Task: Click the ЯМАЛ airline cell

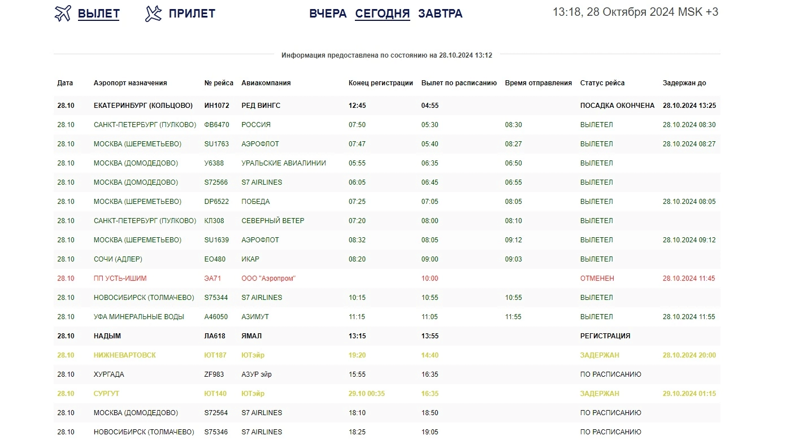Action: pyautogui.click(x=251, y=336)
